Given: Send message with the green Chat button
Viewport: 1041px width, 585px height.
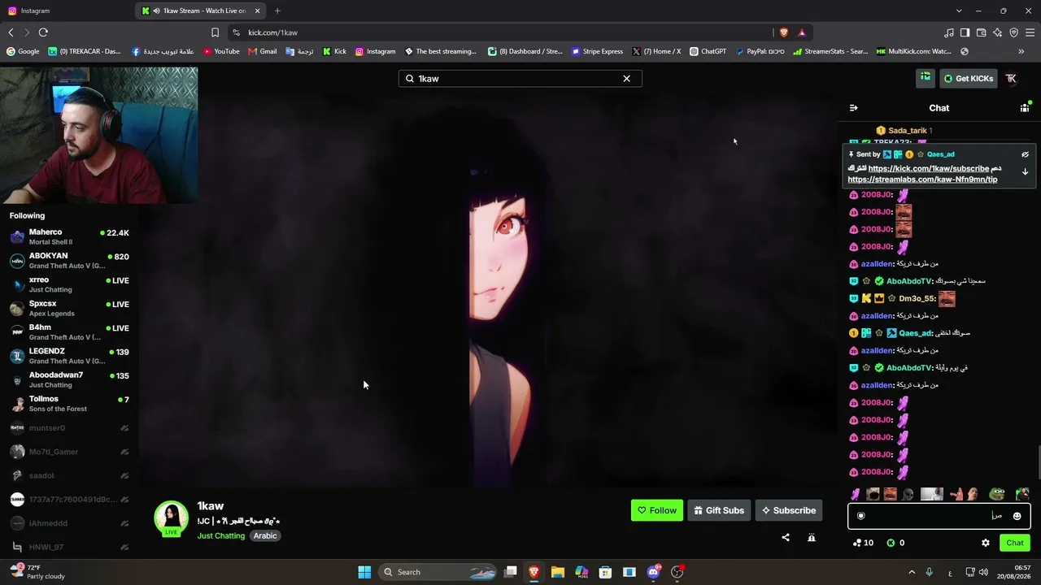Looking at the screenshot, I should pos(1015,543).
